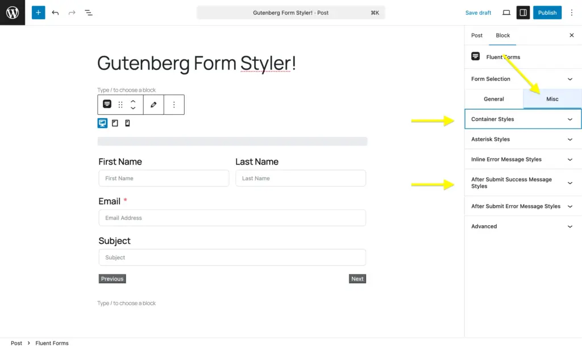This screenshot has height=348, width=582.
Task: Click the Redo arrow icon
Action: click(71, 13)
